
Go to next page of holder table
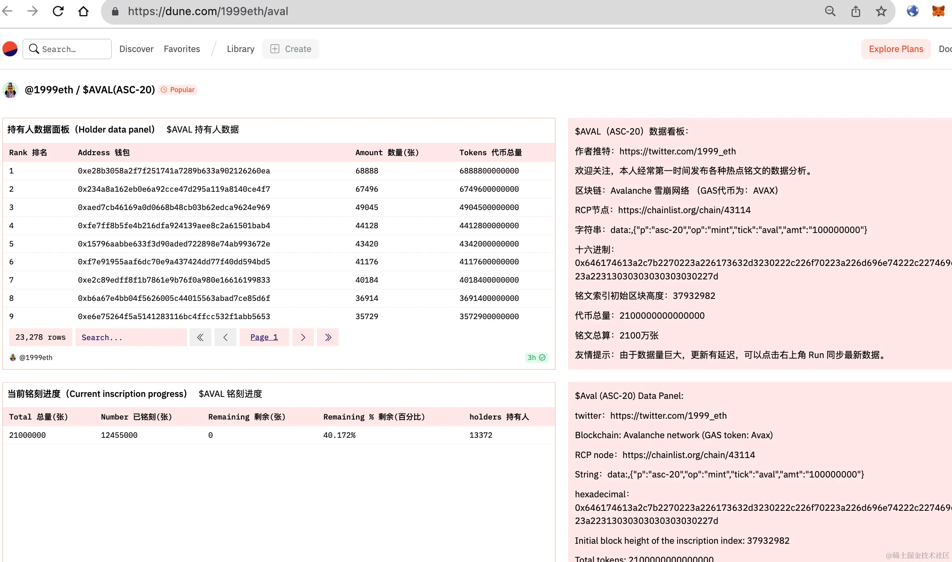303,337
